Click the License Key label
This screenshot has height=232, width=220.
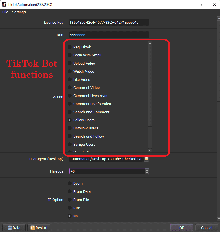(x=54, y=23)
